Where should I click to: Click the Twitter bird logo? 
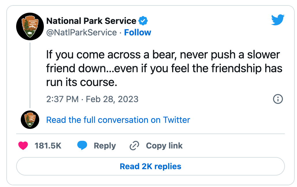(x=278, y=20)
